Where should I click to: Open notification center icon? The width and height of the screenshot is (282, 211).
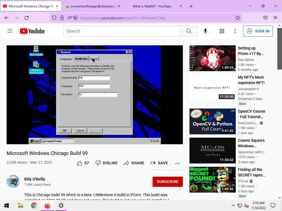[x=273, y=206]
